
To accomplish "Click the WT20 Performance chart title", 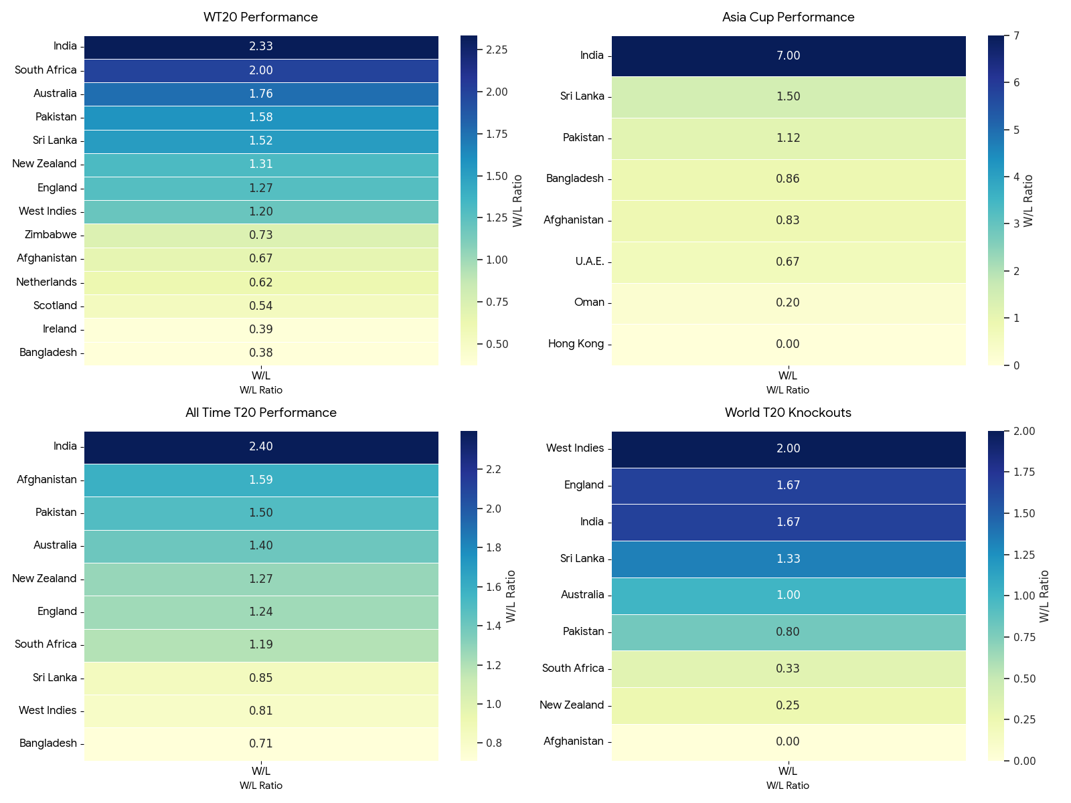I will tap(261, 17).
